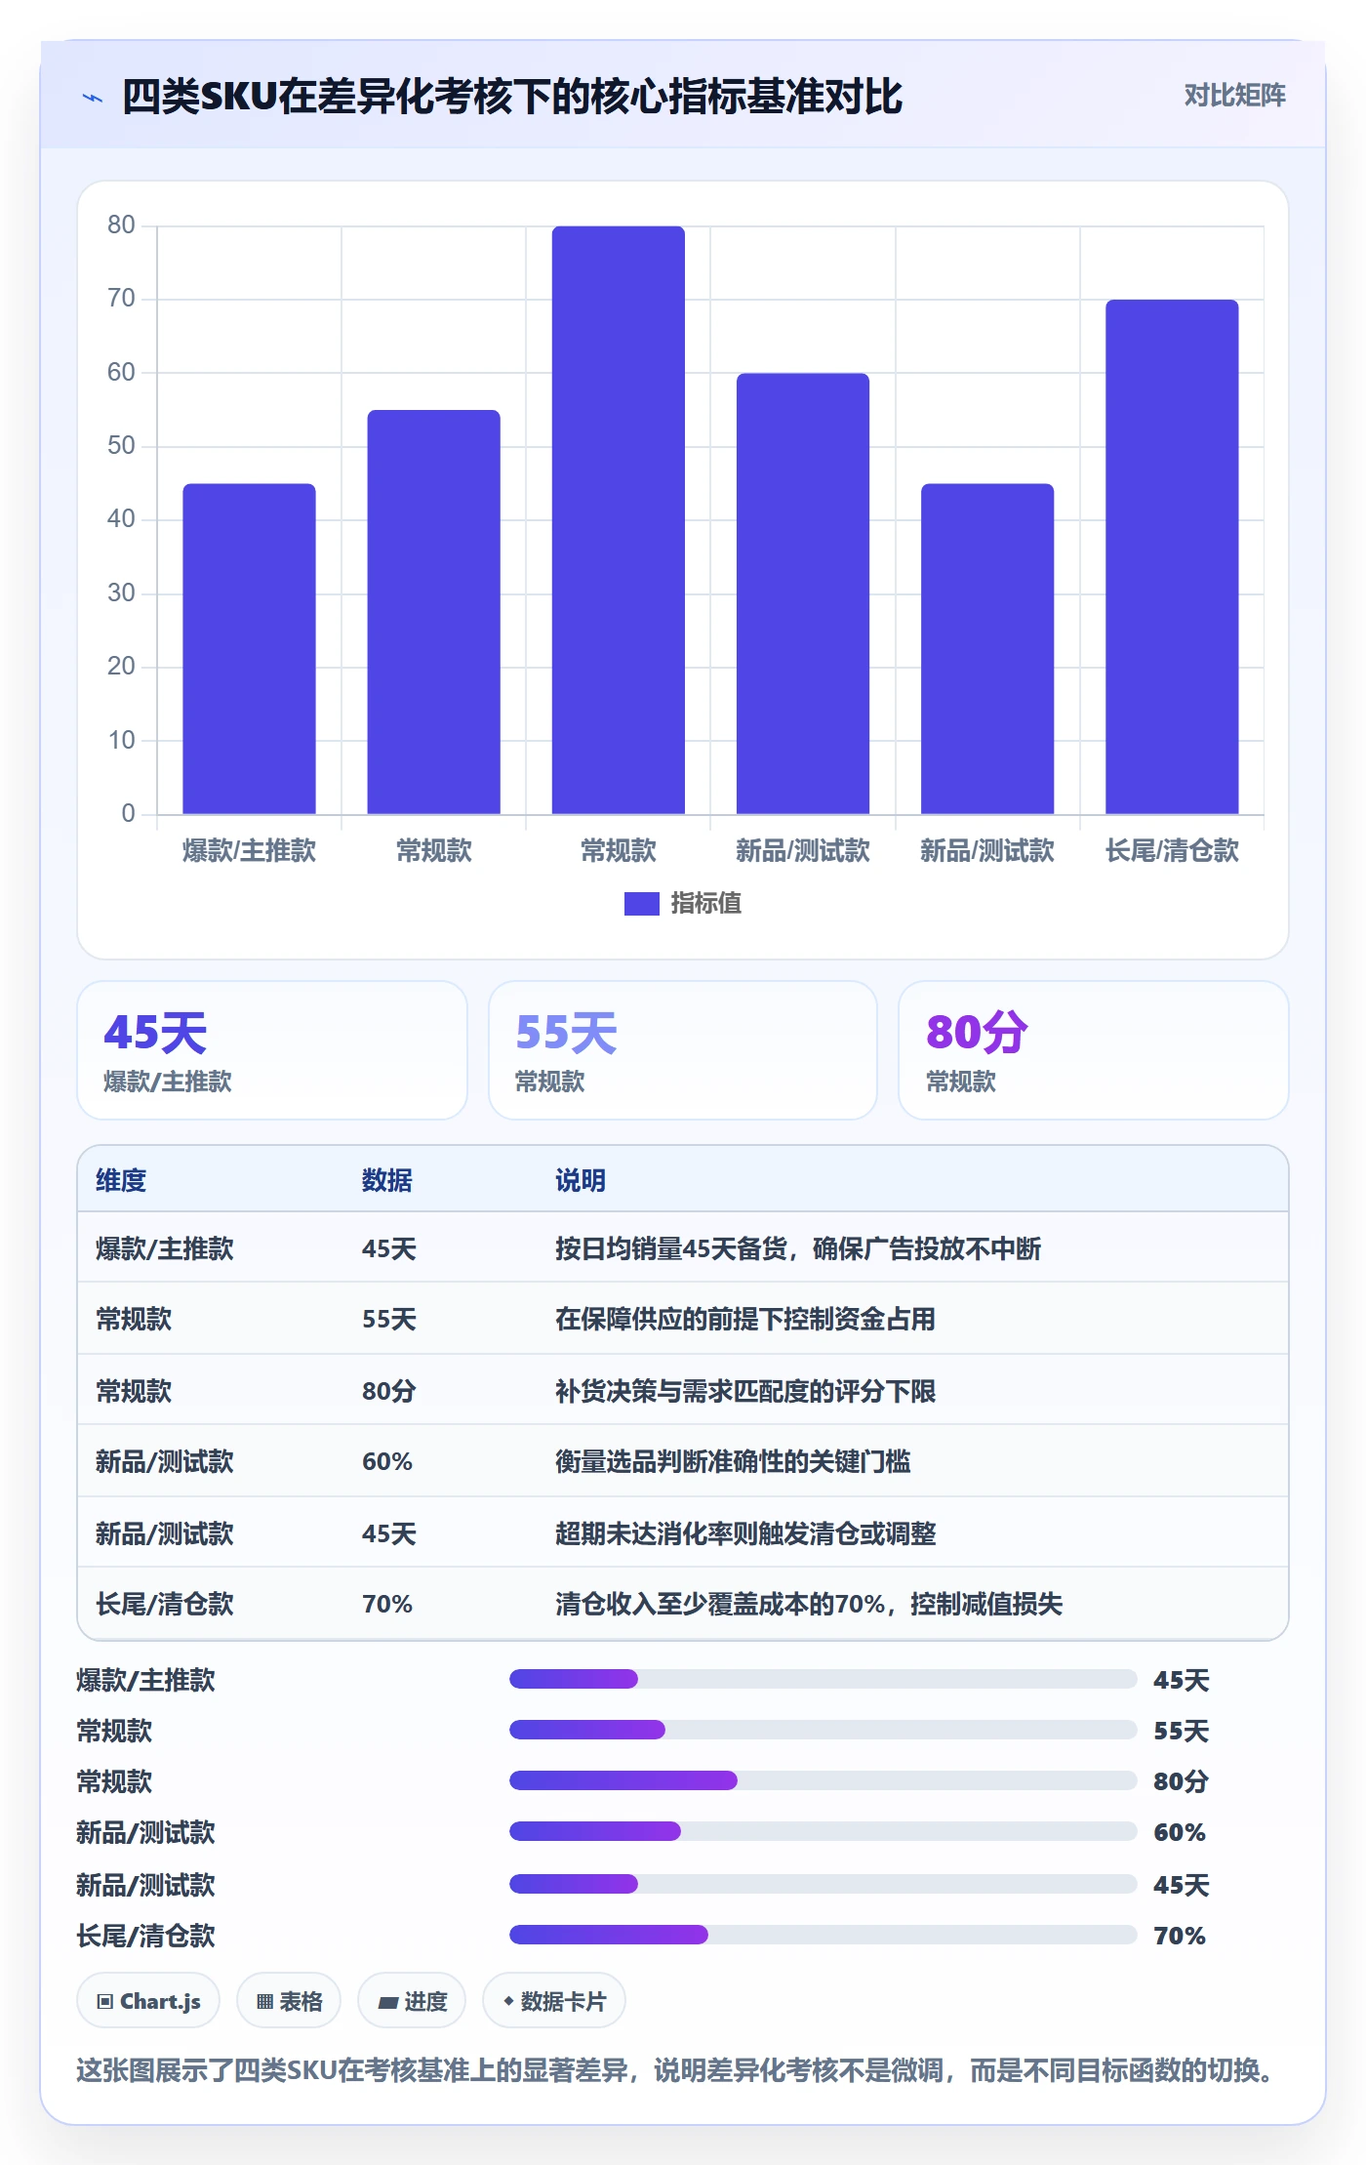Click the Chart.js tag chip

coord(148,2001)
